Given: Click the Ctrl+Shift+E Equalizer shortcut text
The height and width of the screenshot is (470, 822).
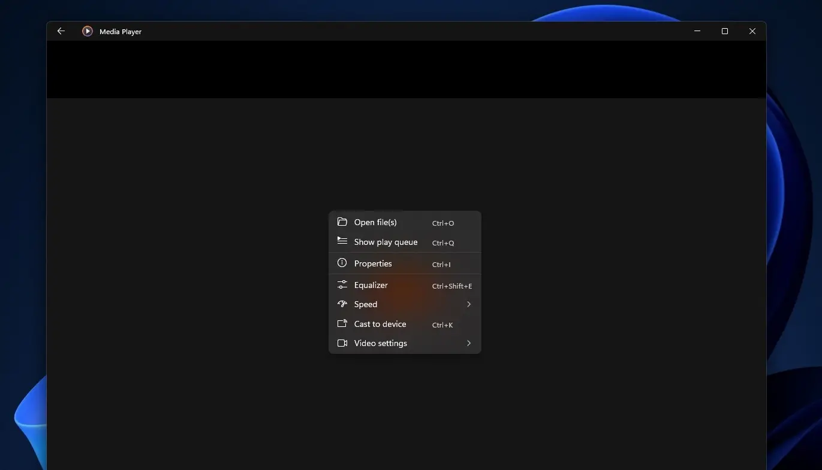Looking at the screenshot, I should [x=452, y=286].
